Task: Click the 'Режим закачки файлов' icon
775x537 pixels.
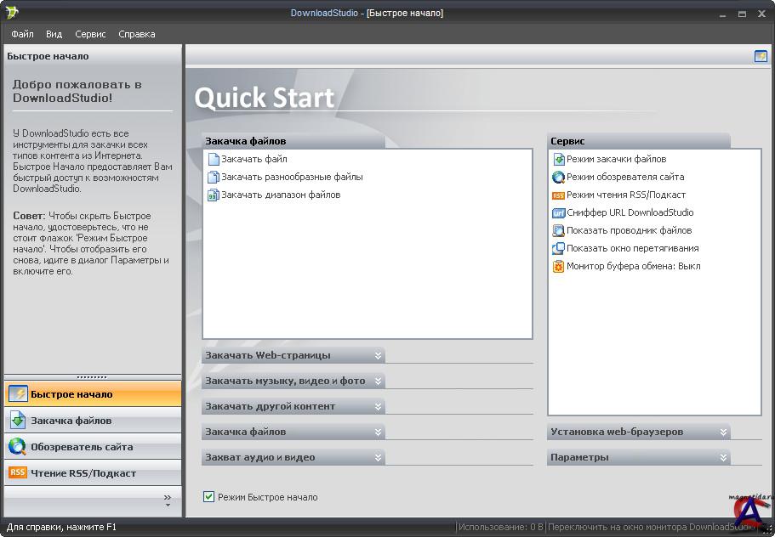Action: coord(559,160)
